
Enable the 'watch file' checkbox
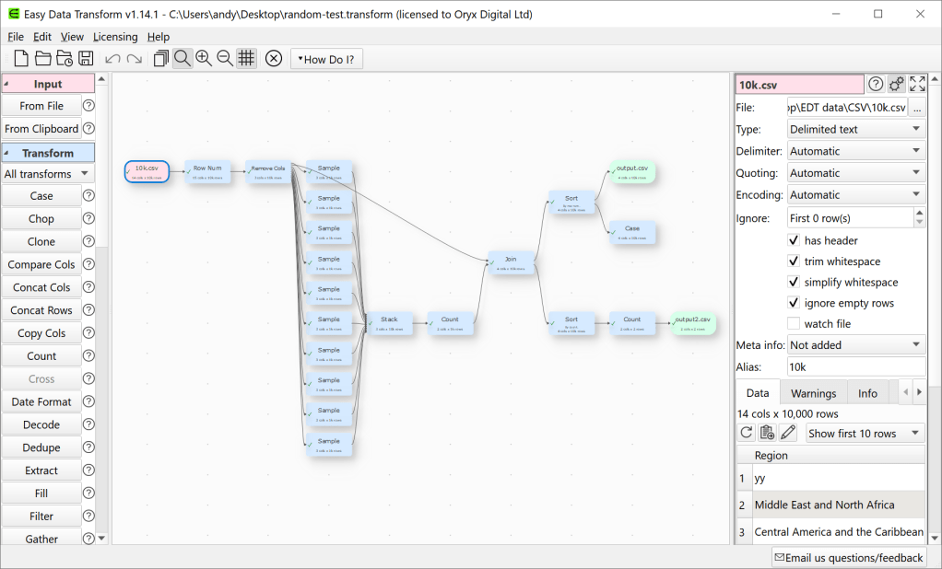coord(793,322)
